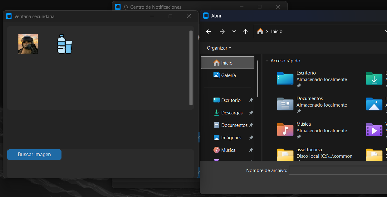Unpin Documentos using its pin icon

pyautogui.click(x=251, y=125)
